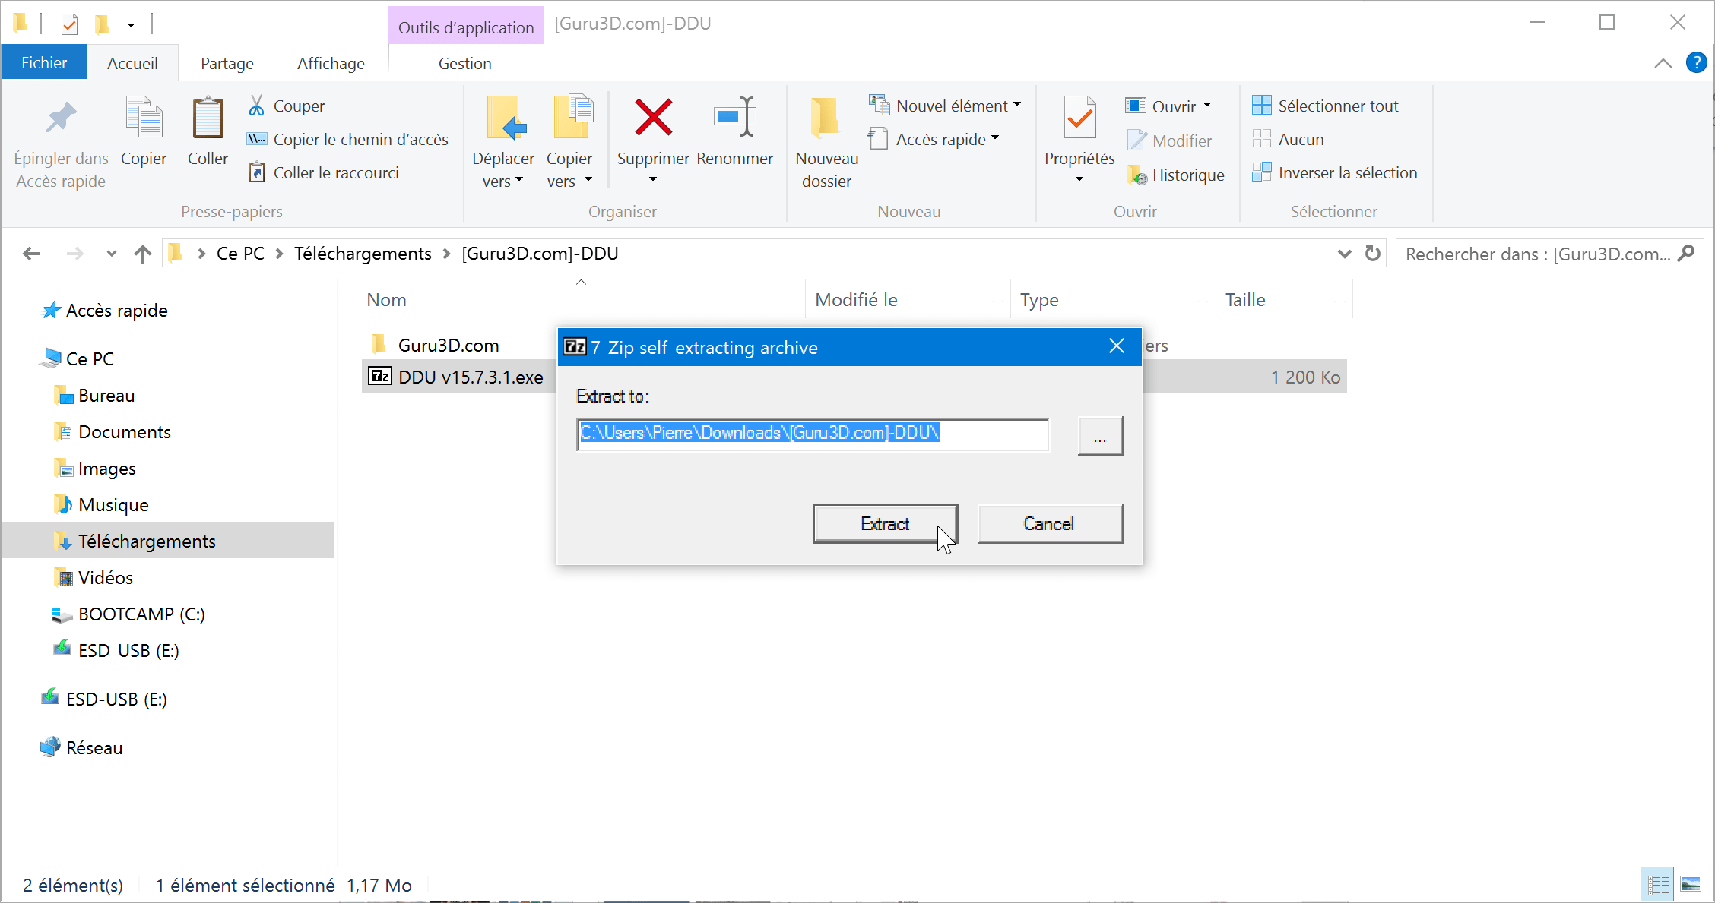
Task: Switch to large icons view in status bar
Action: coord(1691,884)
